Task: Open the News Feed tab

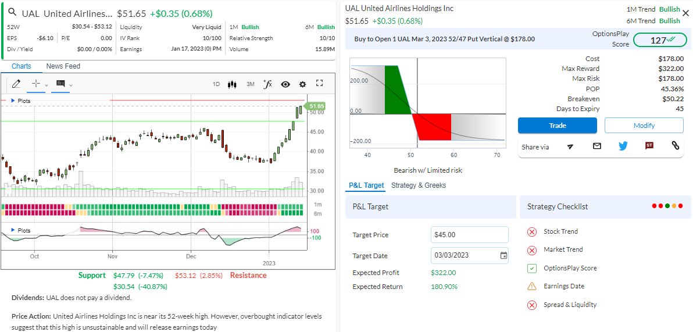Action: click(x=63, y=66)
